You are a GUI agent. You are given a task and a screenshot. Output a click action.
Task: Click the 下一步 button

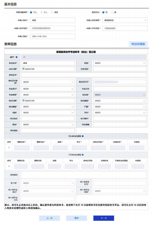(x=104, y=218)
